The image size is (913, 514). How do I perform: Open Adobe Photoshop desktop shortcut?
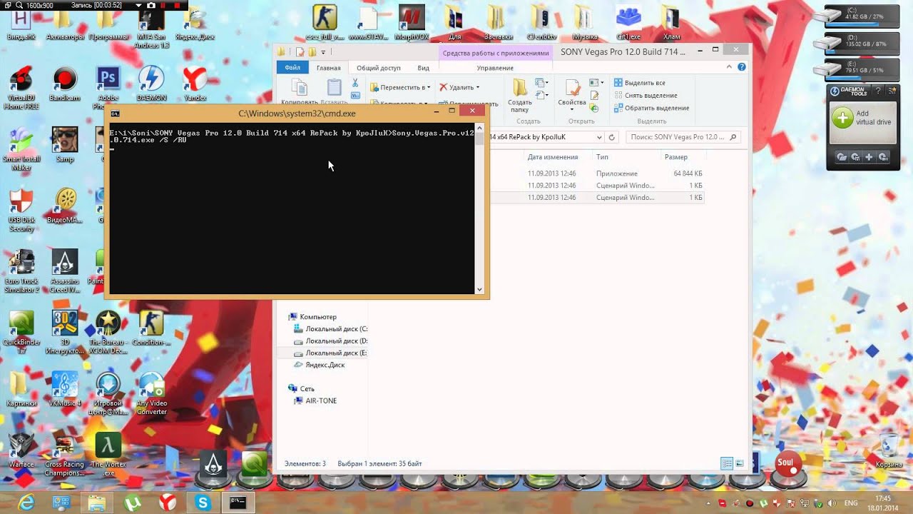[x=108, y=87]
